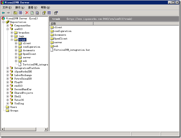The height and width of the screenshot is (138, 181).
Task: Open the 查看(V) menu
Action: click(x=33, y=8)
